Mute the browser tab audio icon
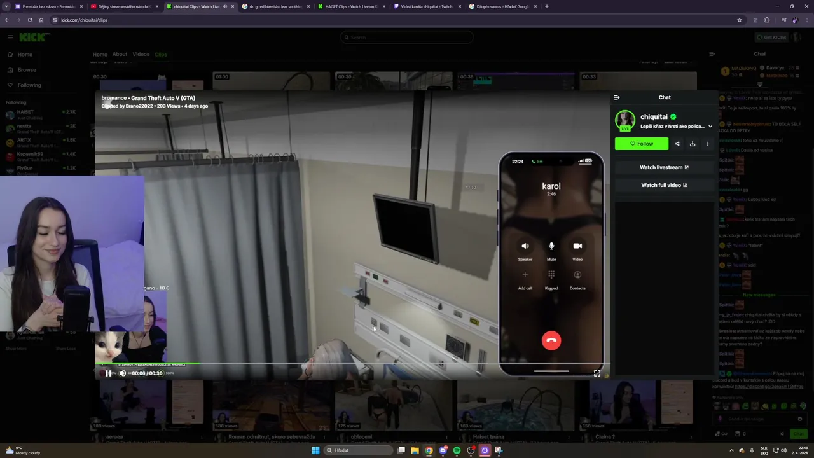This screenshot has width=814, height=458. 224,6
